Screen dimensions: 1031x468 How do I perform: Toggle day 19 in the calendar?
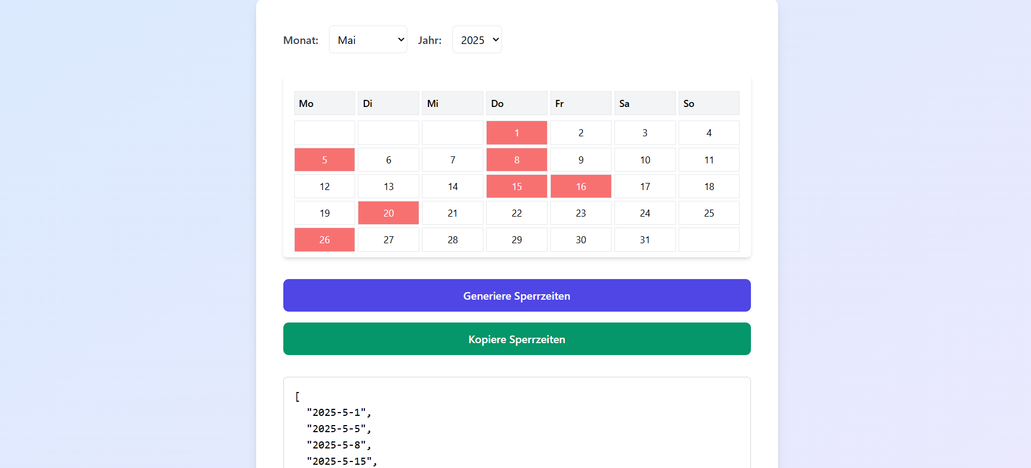click(324, 213)
